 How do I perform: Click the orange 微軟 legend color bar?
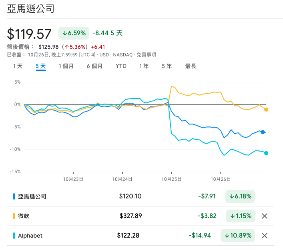(14, 216)
